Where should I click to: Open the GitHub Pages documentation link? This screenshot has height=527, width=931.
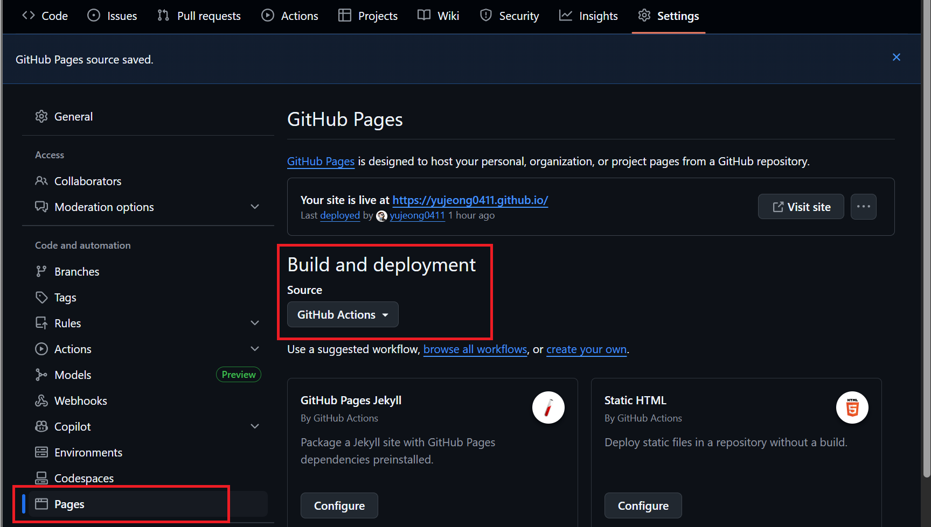click(321, 161)
